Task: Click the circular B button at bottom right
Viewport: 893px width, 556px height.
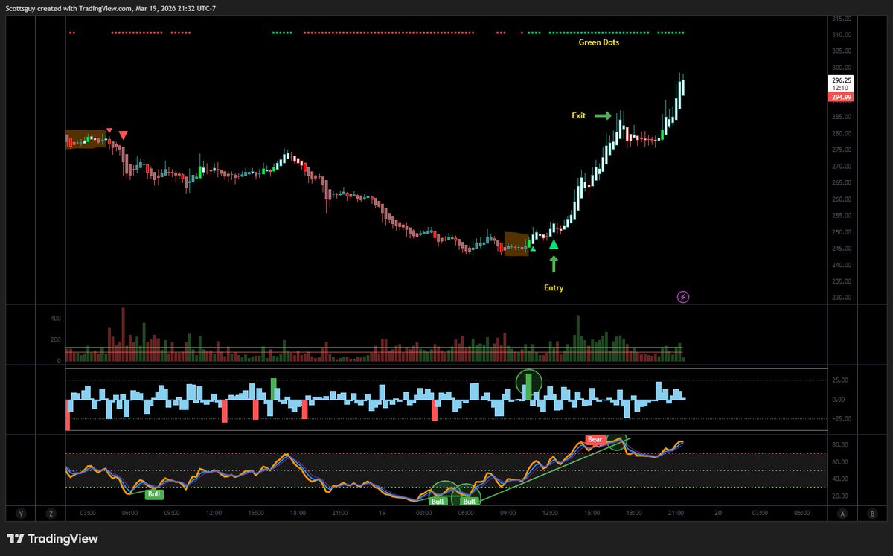Action: [x=871, y=514]
